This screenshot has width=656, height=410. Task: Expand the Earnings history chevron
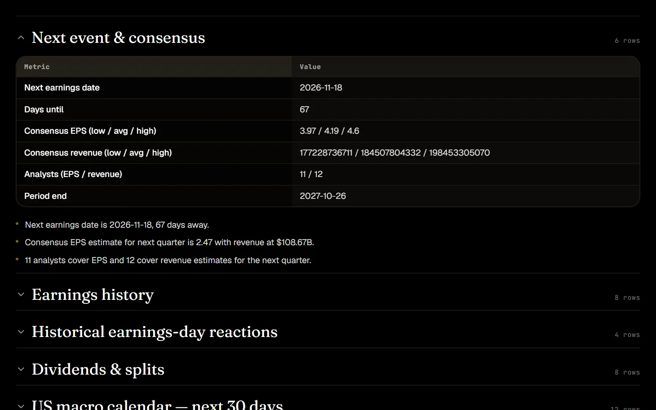[21, 295]
